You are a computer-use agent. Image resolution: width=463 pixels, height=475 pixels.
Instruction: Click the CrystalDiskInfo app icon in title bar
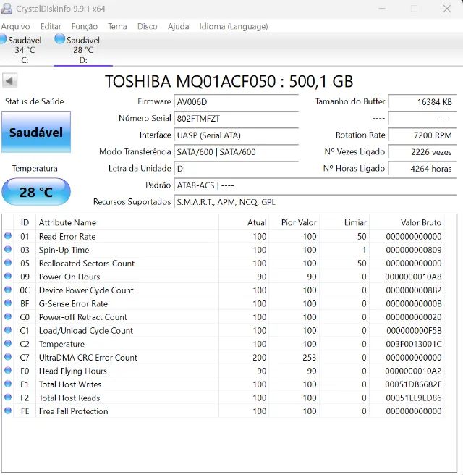tap(7, 8)
